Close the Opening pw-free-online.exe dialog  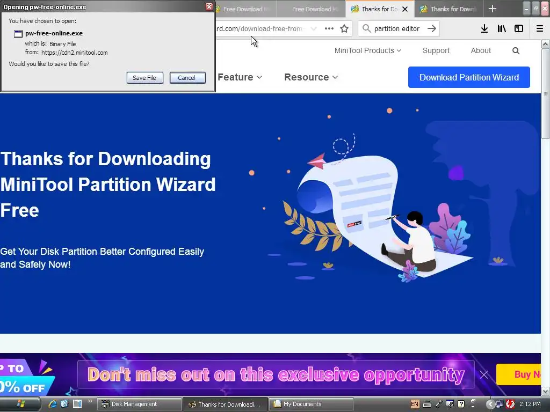tap(209, 6)
